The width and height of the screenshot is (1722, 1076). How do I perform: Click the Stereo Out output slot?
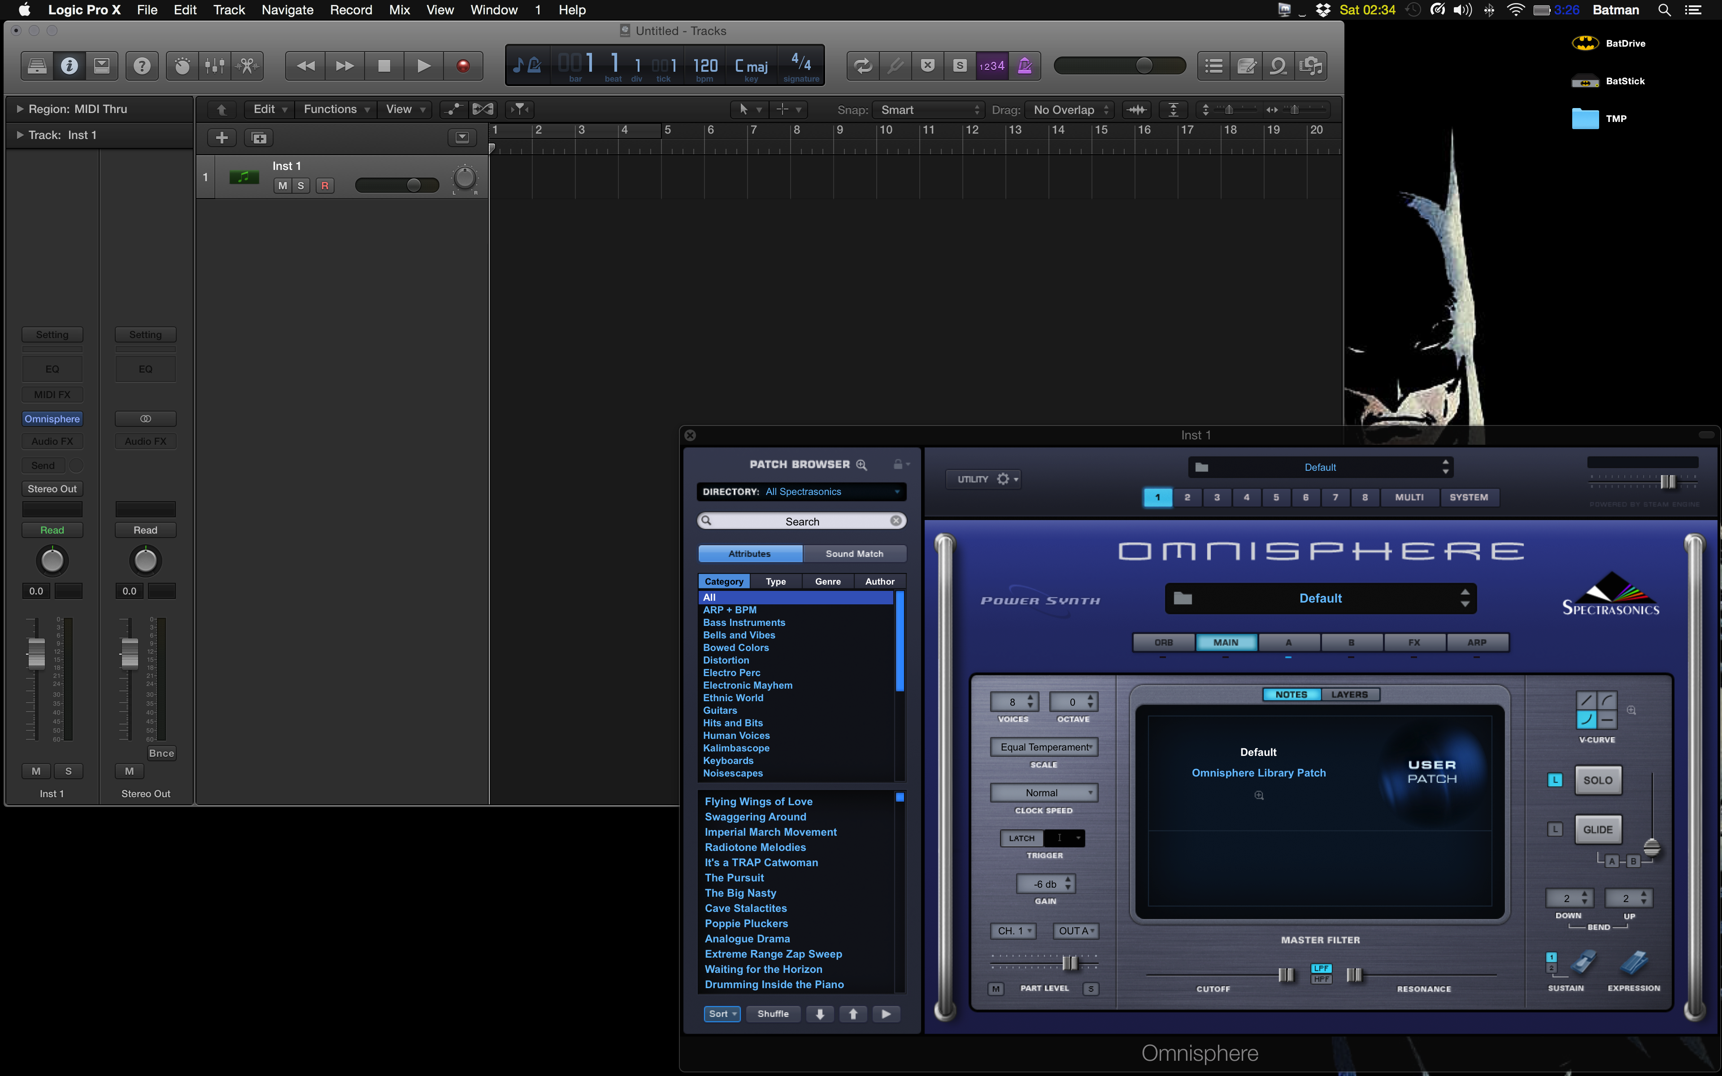pos(52,489)
